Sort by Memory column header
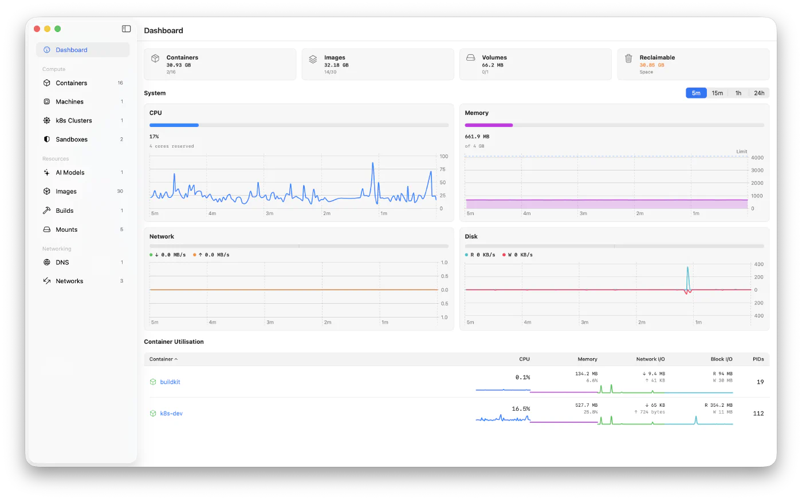 (587, 359)
